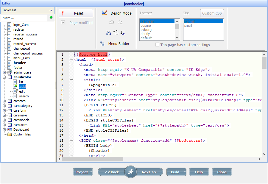This screenshot has height=184, width=268.
Task: Select the Replace (A to B) icon
Action: pyautogui.click(x=116, y=33)
